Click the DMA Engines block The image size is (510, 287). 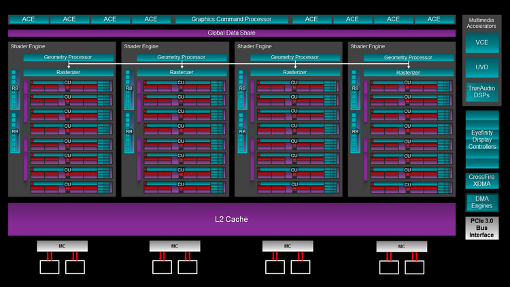[x=482, y=202]
